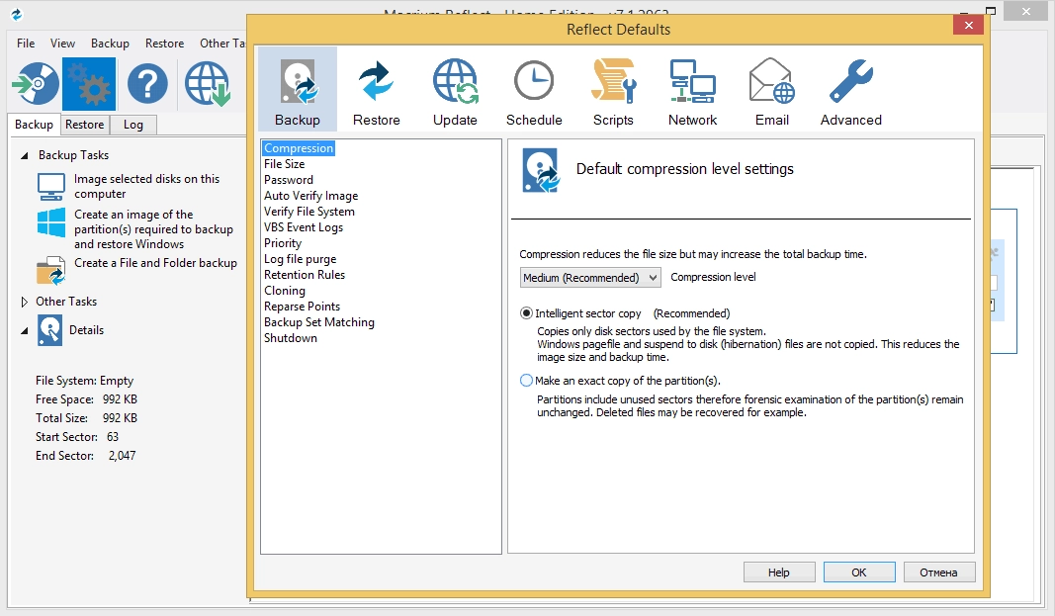Click the gears defaults toolbar icon
Image resolution: width=1055 pixels, height=616 pixels.
89,84
